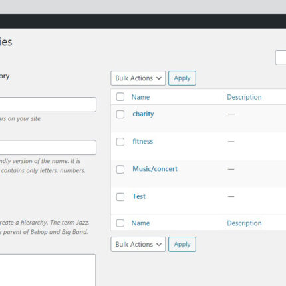This screenshot has width=286, height=286.
Task: Open the Music/concert category link
Action: coord(155,169)
